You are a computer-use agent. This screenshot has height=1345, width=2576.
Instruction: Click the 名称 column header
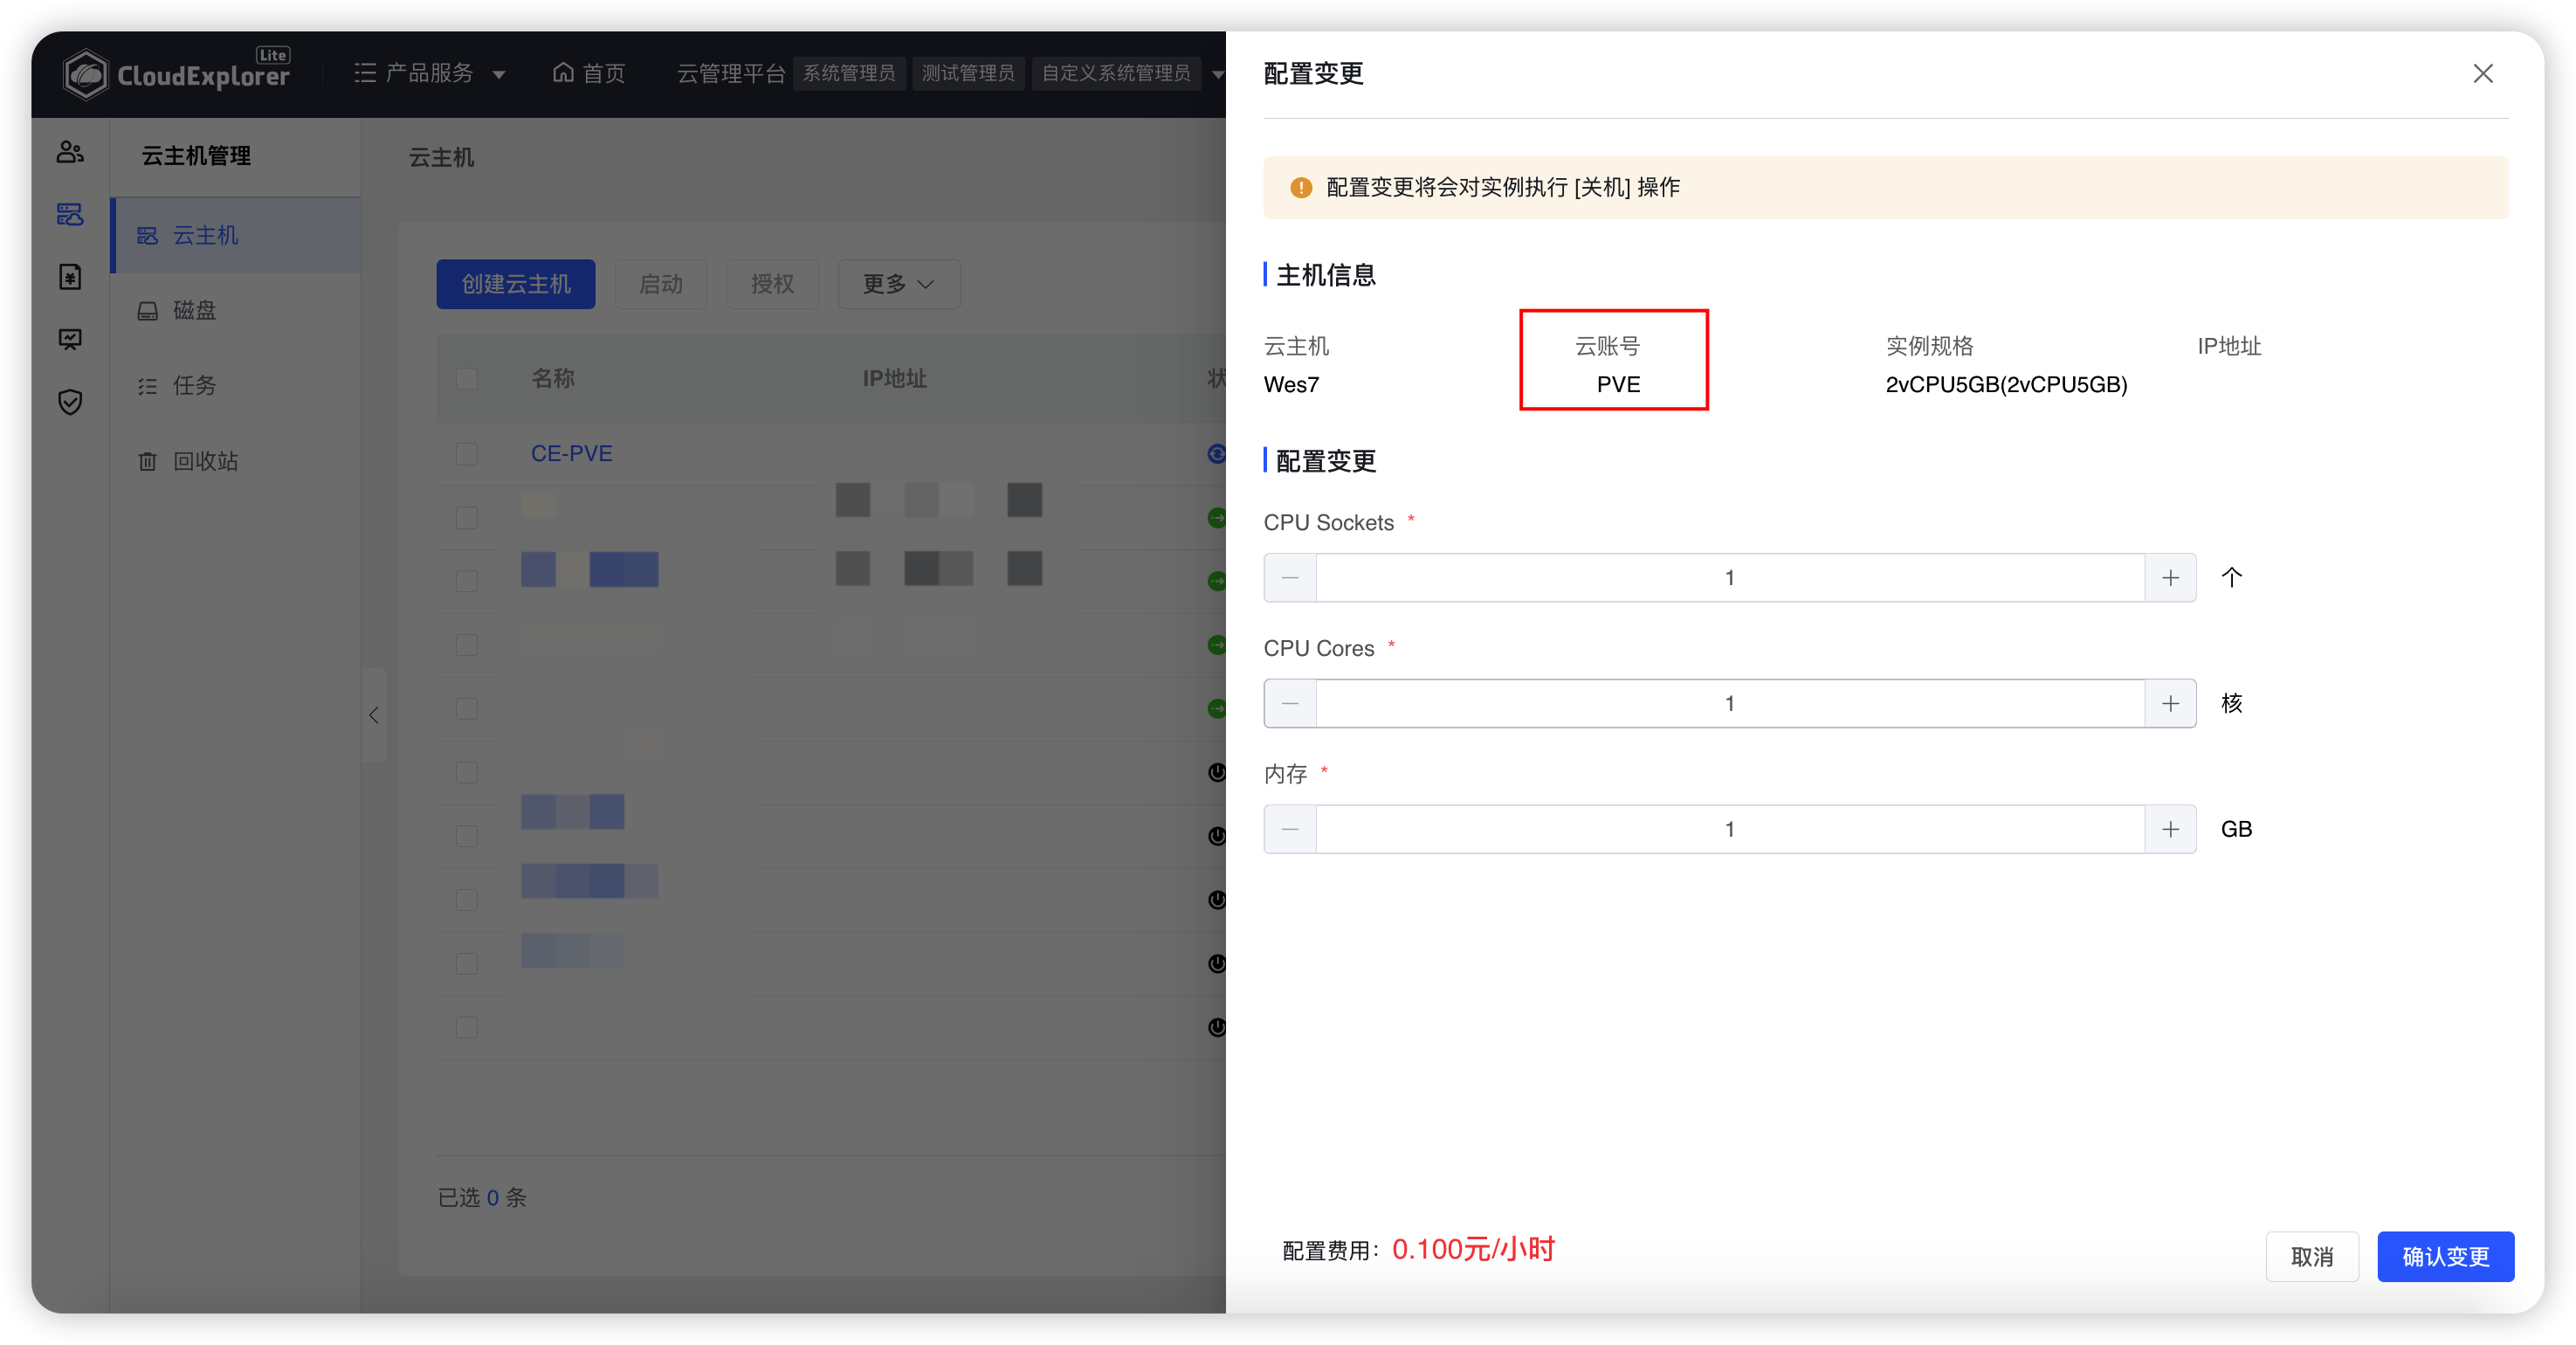(553, 379)
